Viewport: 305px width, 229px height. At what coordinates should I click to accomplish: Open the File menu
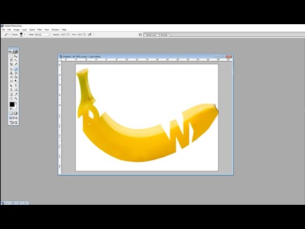point(3,30)
